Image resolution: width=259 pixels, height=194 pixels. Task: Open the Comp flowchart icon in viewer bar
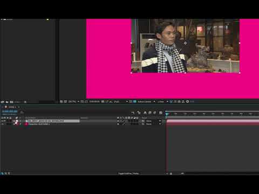[x=183, y=102]
